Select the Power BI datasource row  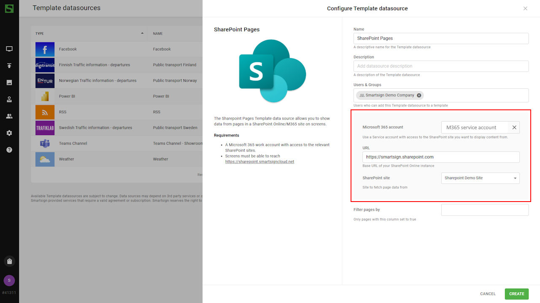(67, 96)
